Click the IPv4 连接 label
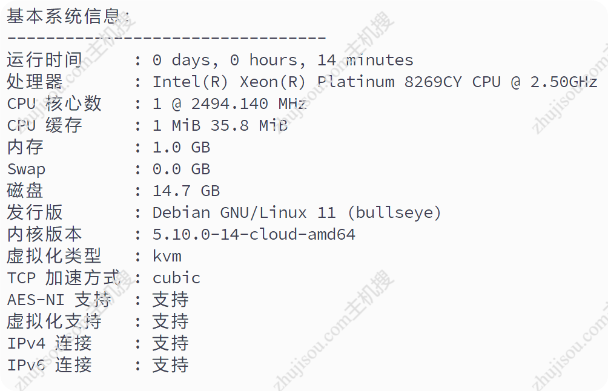This screenshot has height=391, width=608. point(49,343)
